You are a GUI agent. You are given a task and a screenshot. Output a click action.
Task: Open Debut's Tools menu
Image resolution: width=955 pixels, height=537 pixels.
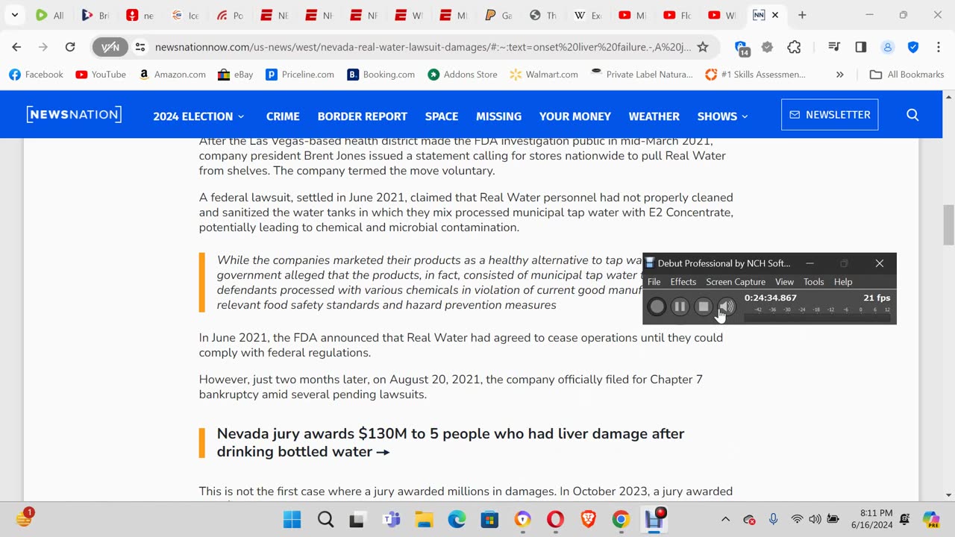click(x=813, y=282)
